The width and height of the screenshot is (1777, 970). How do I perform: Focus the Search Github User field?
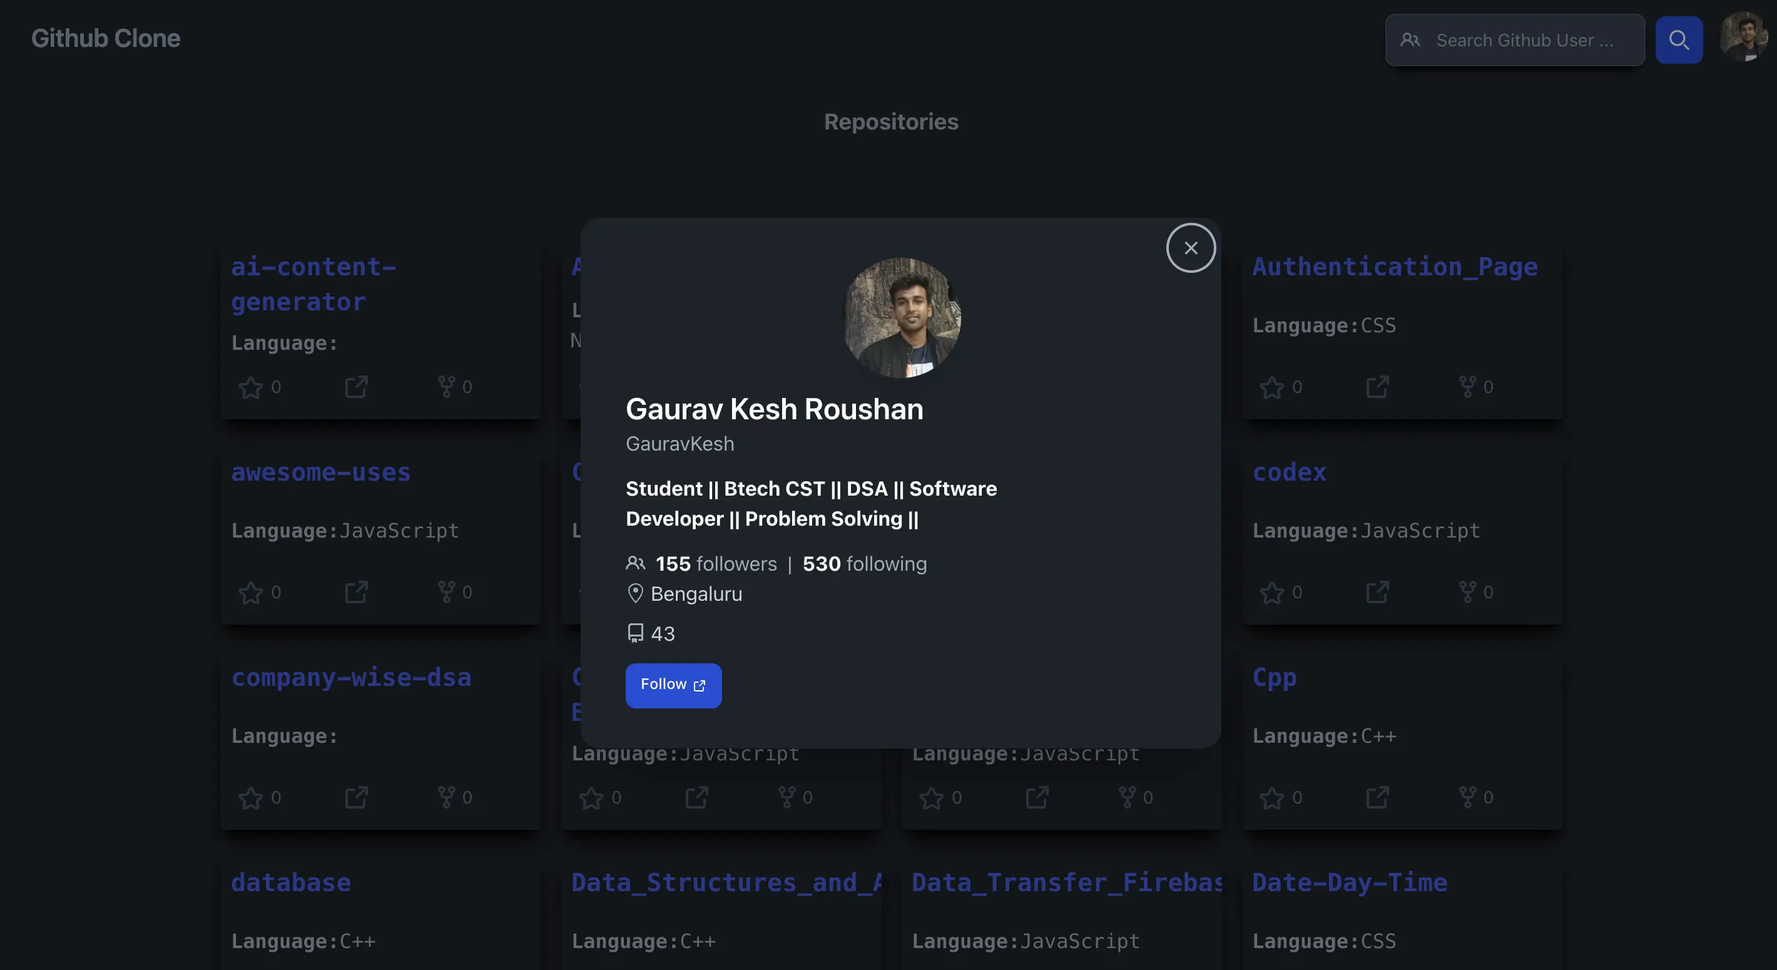click(x=1515, y=40)
